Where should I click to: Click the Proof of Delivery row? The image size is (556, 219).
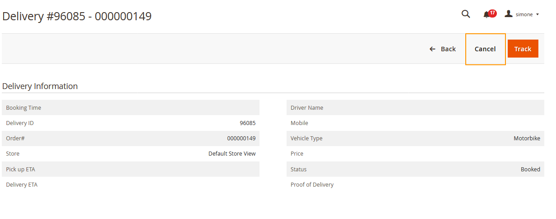click(x=415, y=185)
